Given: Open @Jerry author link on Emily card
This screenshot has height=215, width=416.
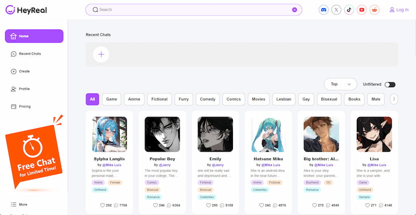Looking at the screenshot, I should pos(217,165).
